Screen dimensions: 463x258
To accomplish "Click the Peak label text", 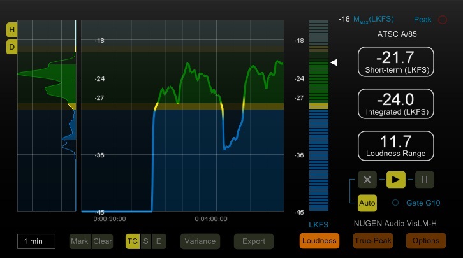I will coord(423,20).
